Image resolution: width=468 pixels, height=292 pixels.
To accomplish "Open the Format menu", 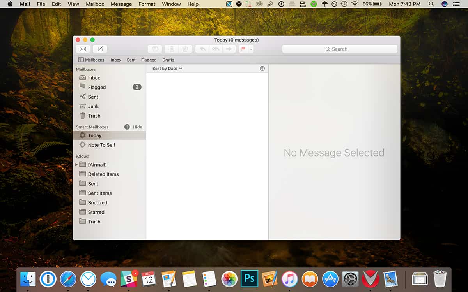I will coord(147,4).
